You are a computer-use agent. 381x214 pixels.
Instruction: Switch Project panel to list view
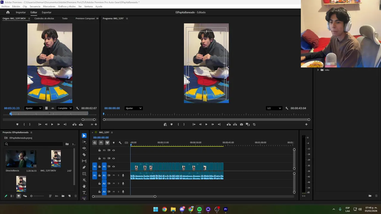12,196
